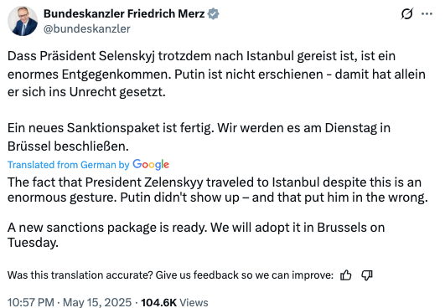The image size is (445, 308).
Task: Click the word Views beside the count
Action: coord(194,302)
